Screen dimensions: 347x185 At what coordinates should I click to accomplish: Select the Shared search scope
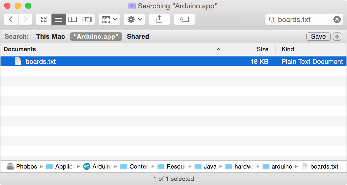click(x=138, y=37)
